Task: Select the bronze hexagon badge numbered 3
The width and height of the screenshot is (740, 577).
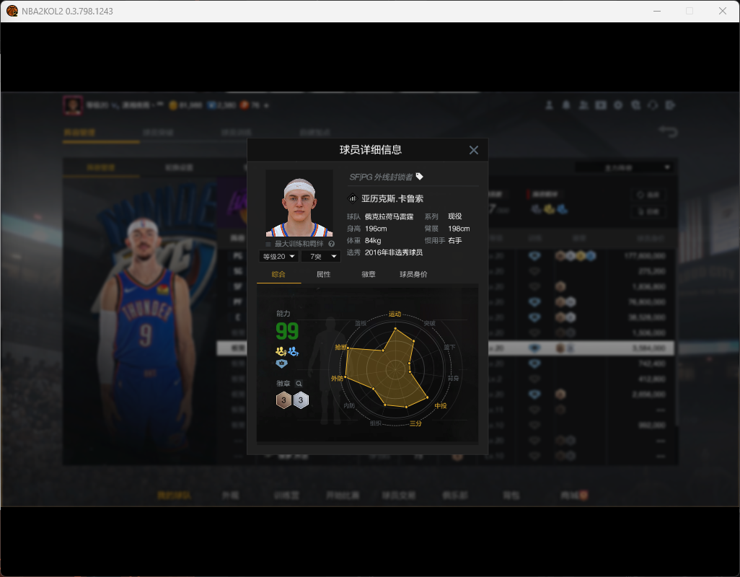Action: coord(283,400)
